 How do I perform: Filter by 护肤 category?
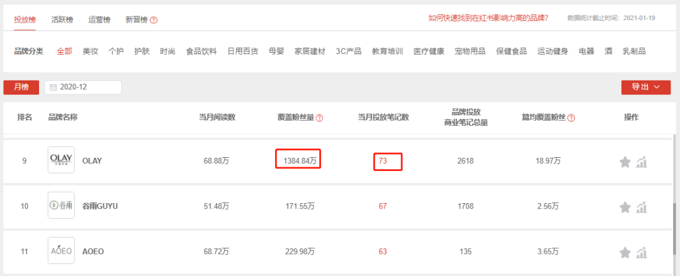pos(142,52)
